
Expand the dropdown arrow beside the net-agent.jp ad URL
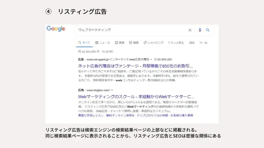pyautogui.click(x=151, y=60)
